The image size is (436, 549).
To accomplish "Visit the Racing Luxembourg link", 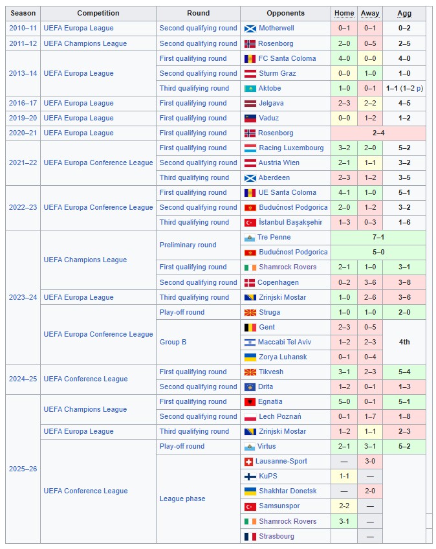I will pyautogui.click(x=291, y=148).
